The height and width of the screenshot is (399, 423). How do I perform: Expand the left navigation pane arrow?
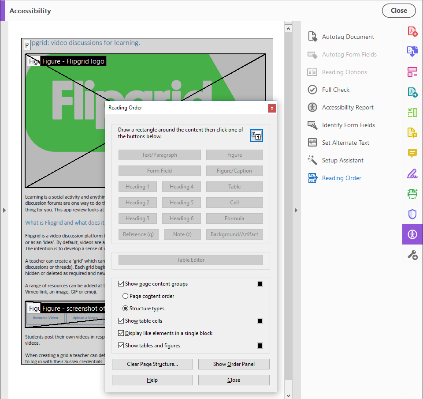(4, 210)
